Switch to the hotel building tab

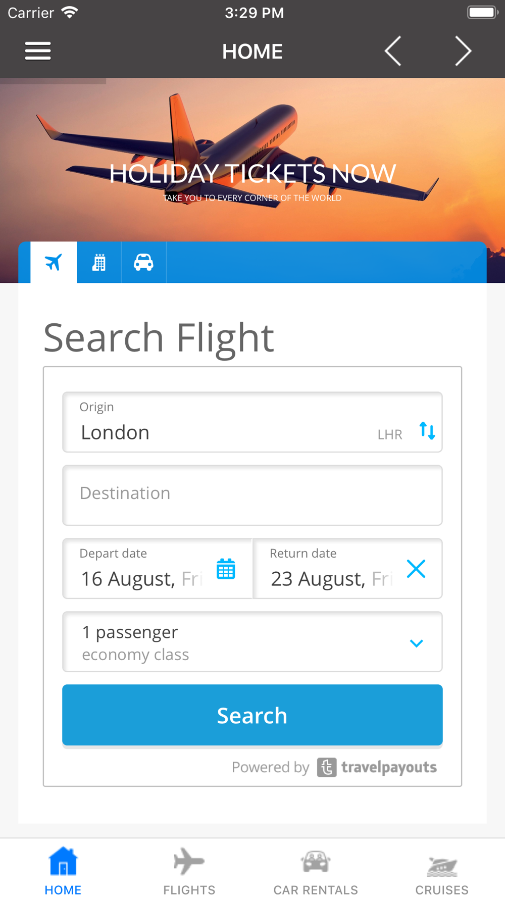(x=99, y=262)
